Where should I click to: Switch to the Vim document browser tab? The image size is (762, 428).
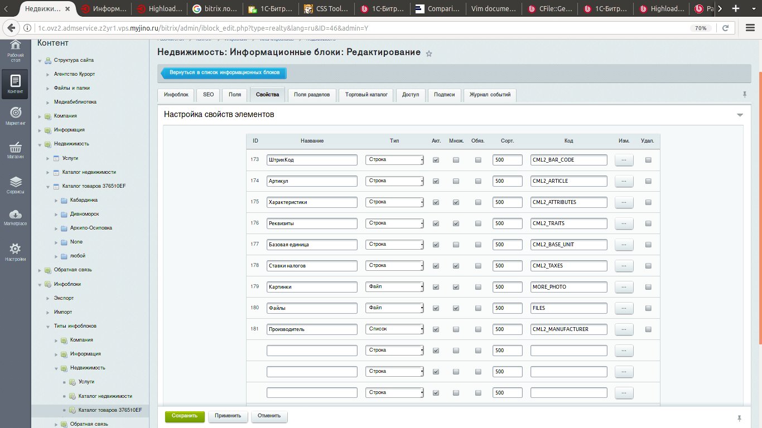494,8
